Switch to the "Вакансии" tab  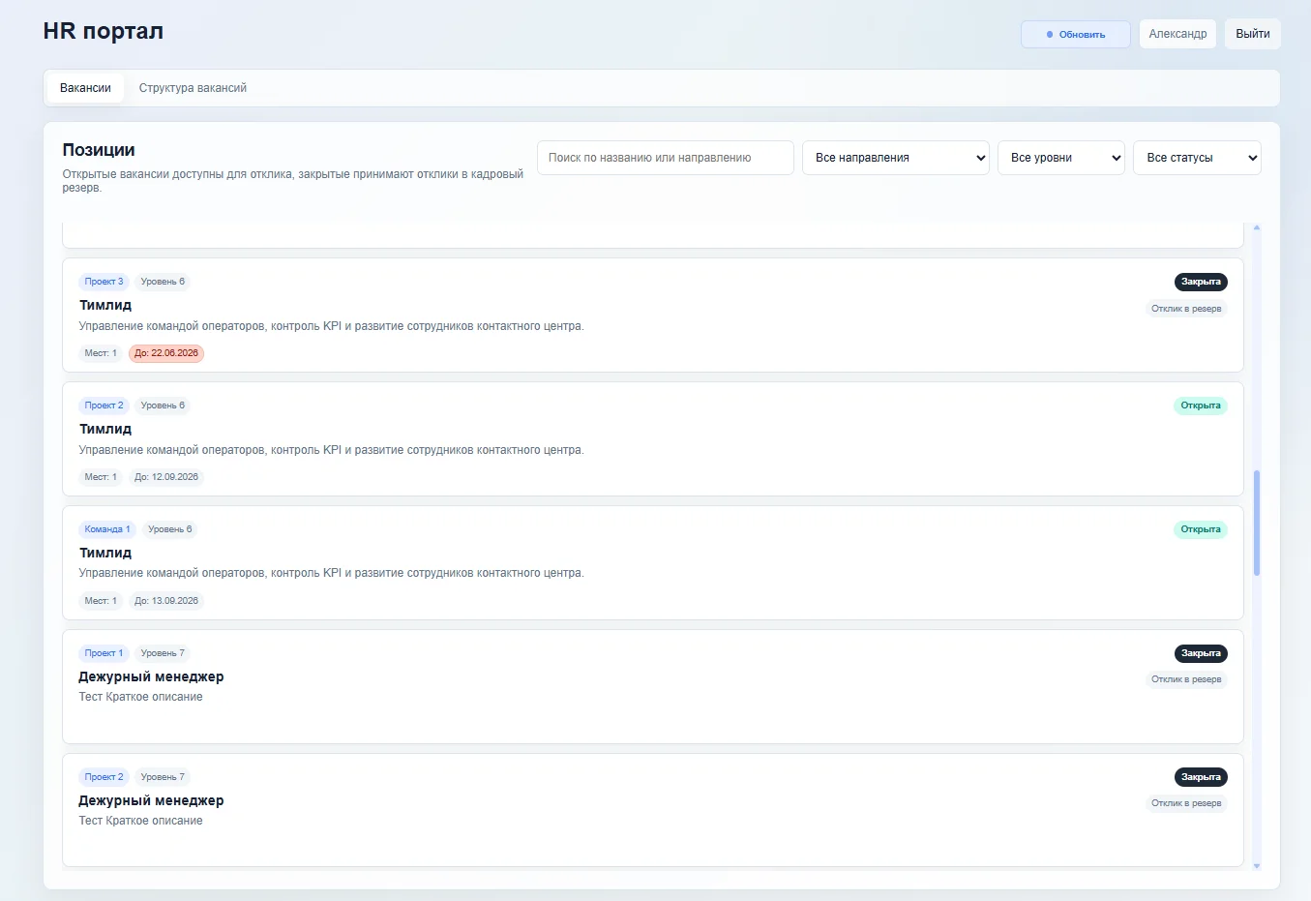click(x=85, y=88)
